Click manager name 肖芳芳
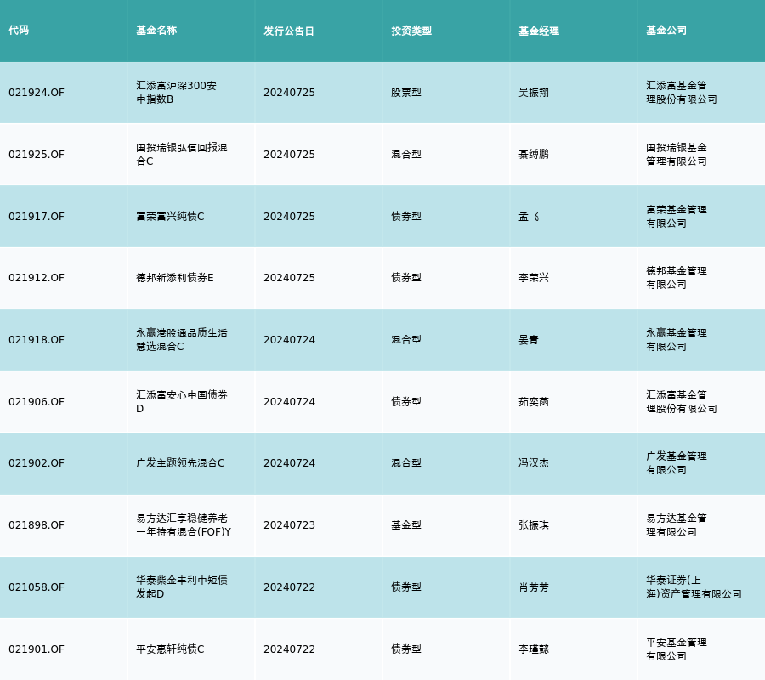765x680 pixels. (533, 586)
